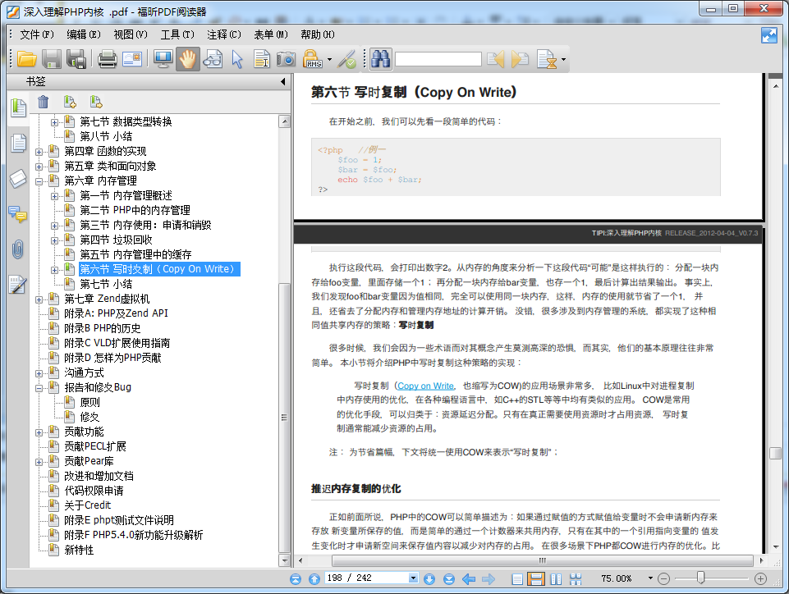Select bookmark 新特性
This screenshot has height=594, width=789.
(79, 550)
